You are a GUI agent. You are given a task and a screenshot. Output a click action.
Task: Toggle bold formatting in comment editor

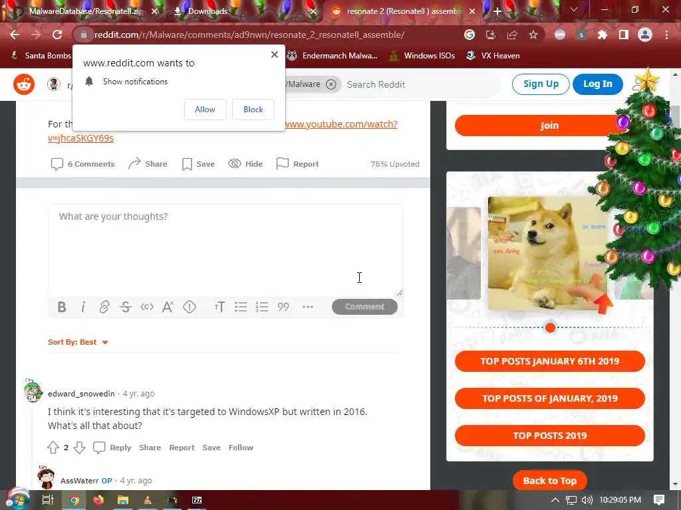[x=62, y=307]
